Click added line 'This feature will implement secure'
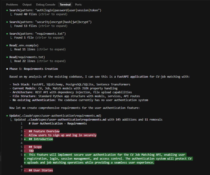 (105, 155)
